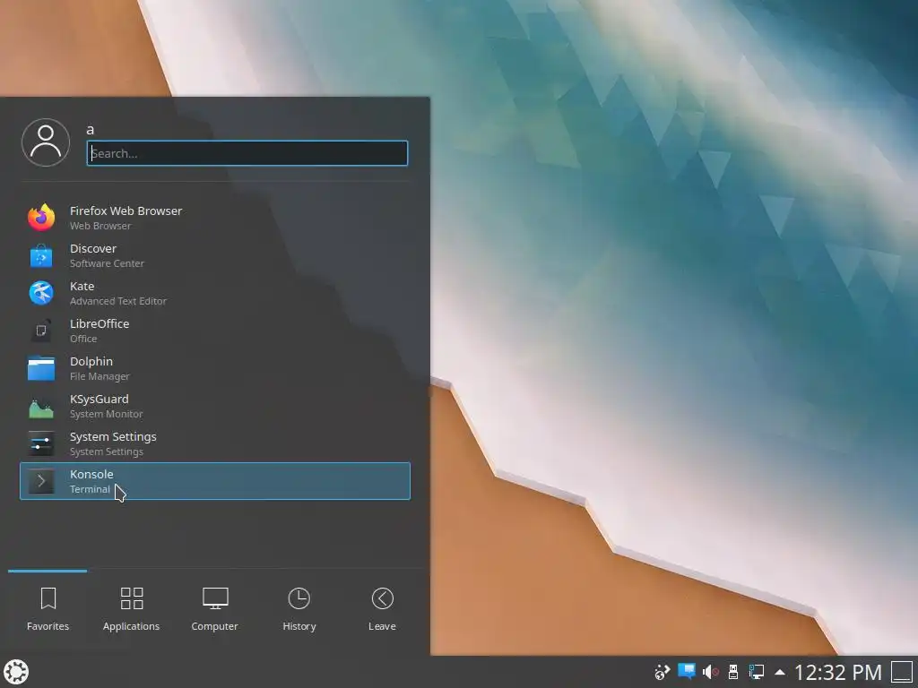This screenshot has height=688, width=918.
Task: Click the username "a" label
Action: 91,130
